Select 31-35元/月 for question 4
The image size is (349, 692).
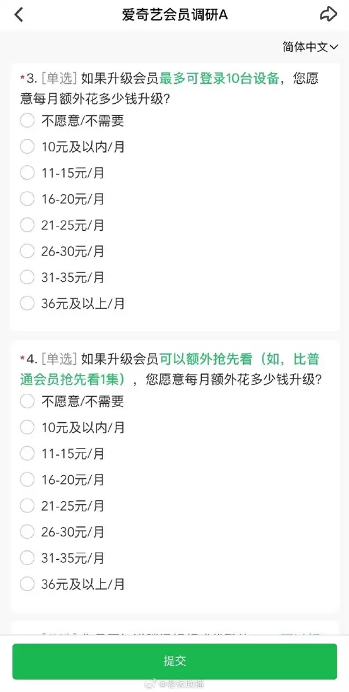[27, 558]
